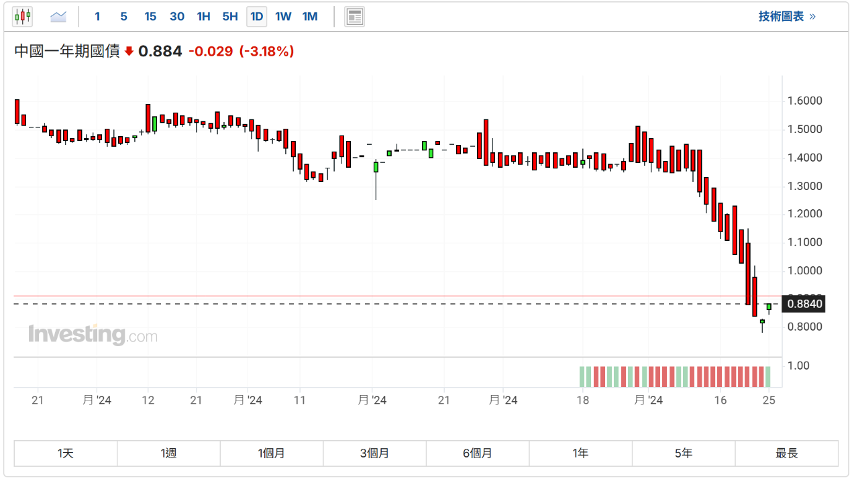Set the interval to 1 minute
This screenshot has width=852, height=481.
click(x=97, y=16)
